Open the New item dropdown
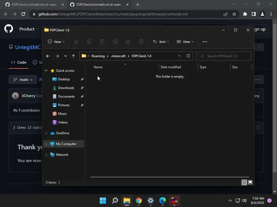 point(56,42)
